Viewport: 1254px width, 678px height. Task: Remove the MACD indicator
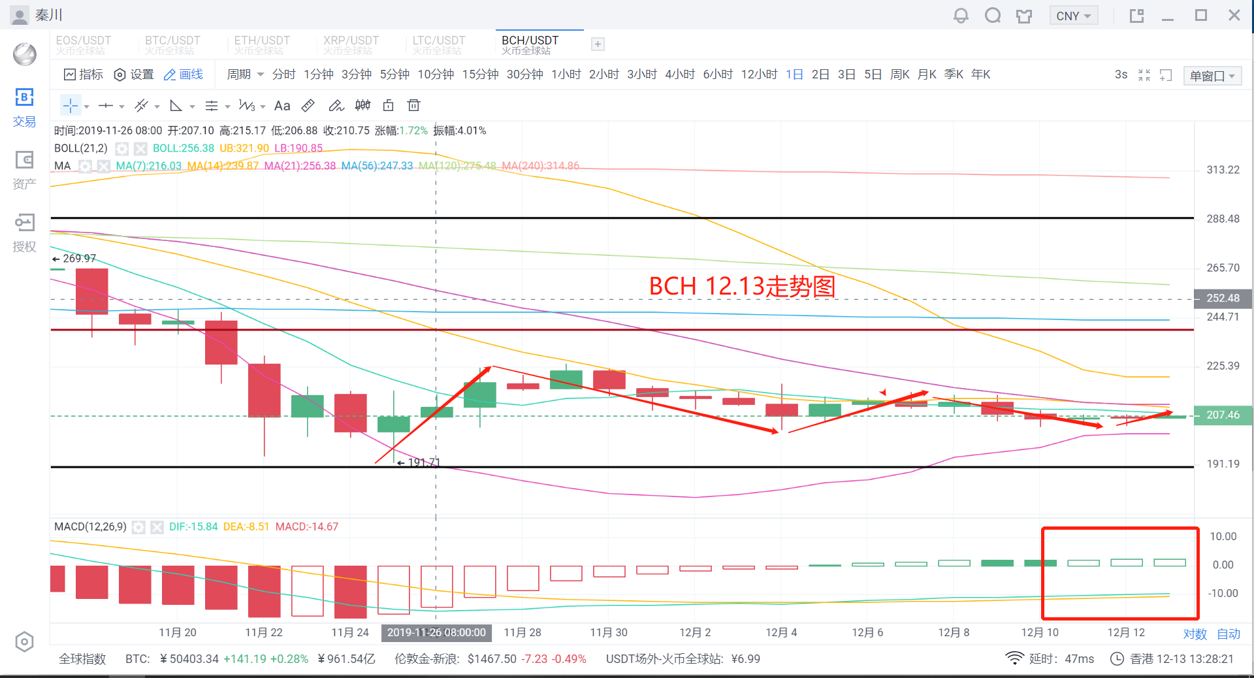[157, 526]
